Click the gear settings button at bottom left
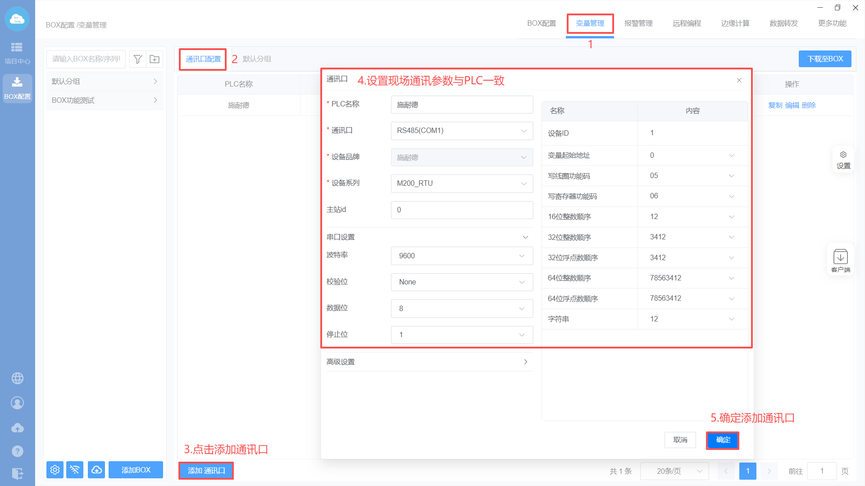 coord(55,470)
